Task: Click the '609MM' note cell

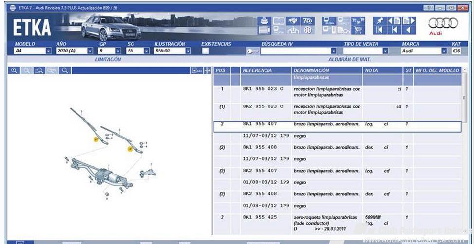Action: click(x=373, y=217)
